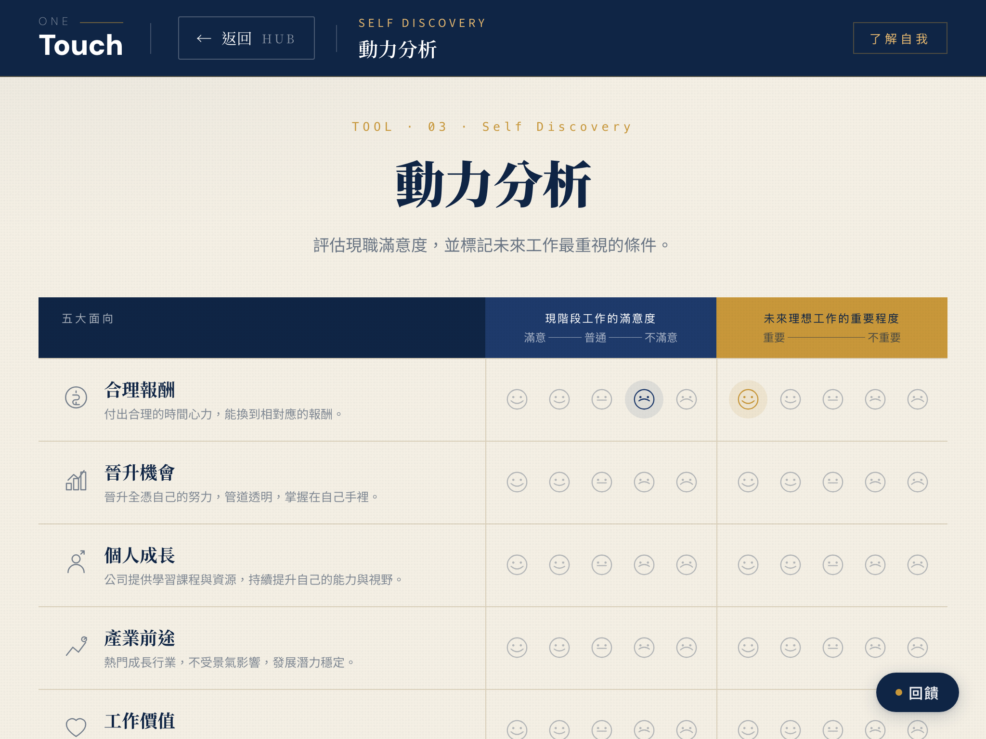
Task: Select fourth face for 晉升機會 importance
Action: coord(875,482)
